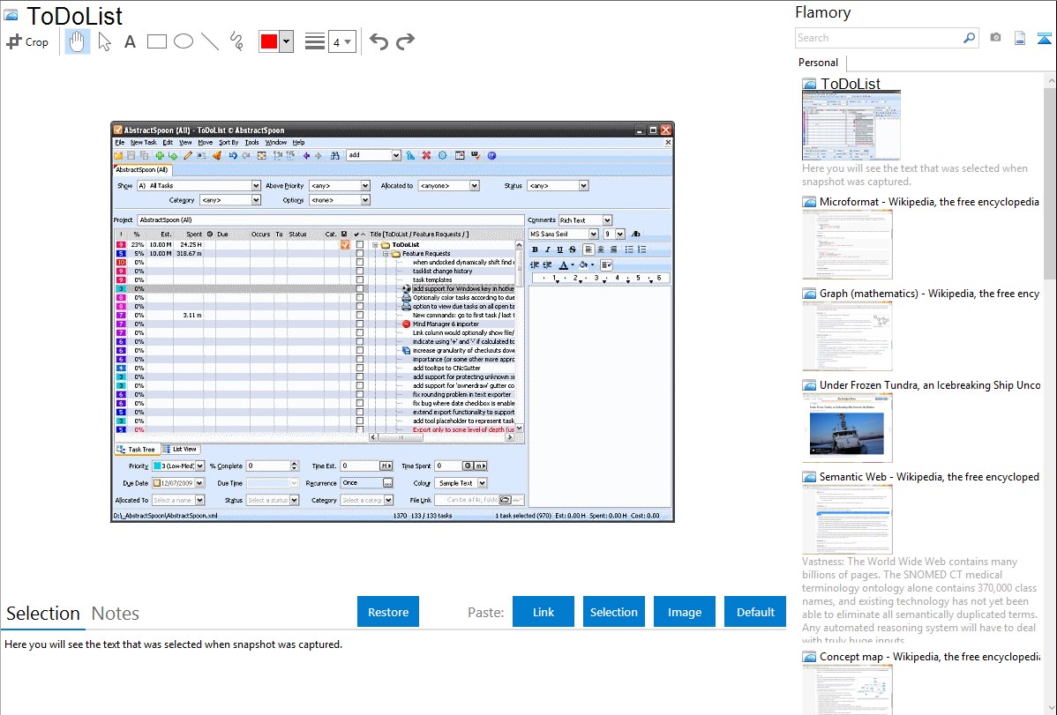This screenshot has width=1057, height=715.
Task: Open the Personal tab
Action: 818,63
